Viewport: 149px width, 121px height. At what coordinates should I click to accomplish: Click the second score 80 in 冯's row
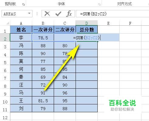[65, 45]
